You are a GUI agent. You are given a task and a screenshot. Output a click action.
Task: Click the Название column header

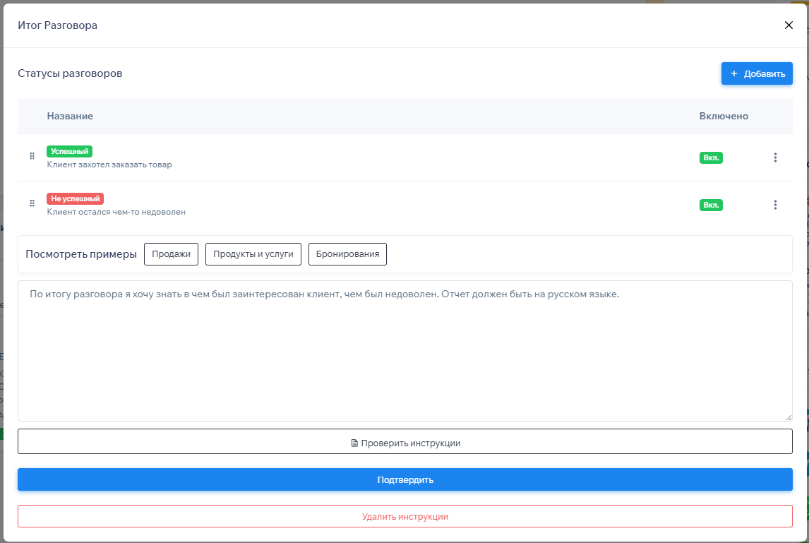(70, 116)
